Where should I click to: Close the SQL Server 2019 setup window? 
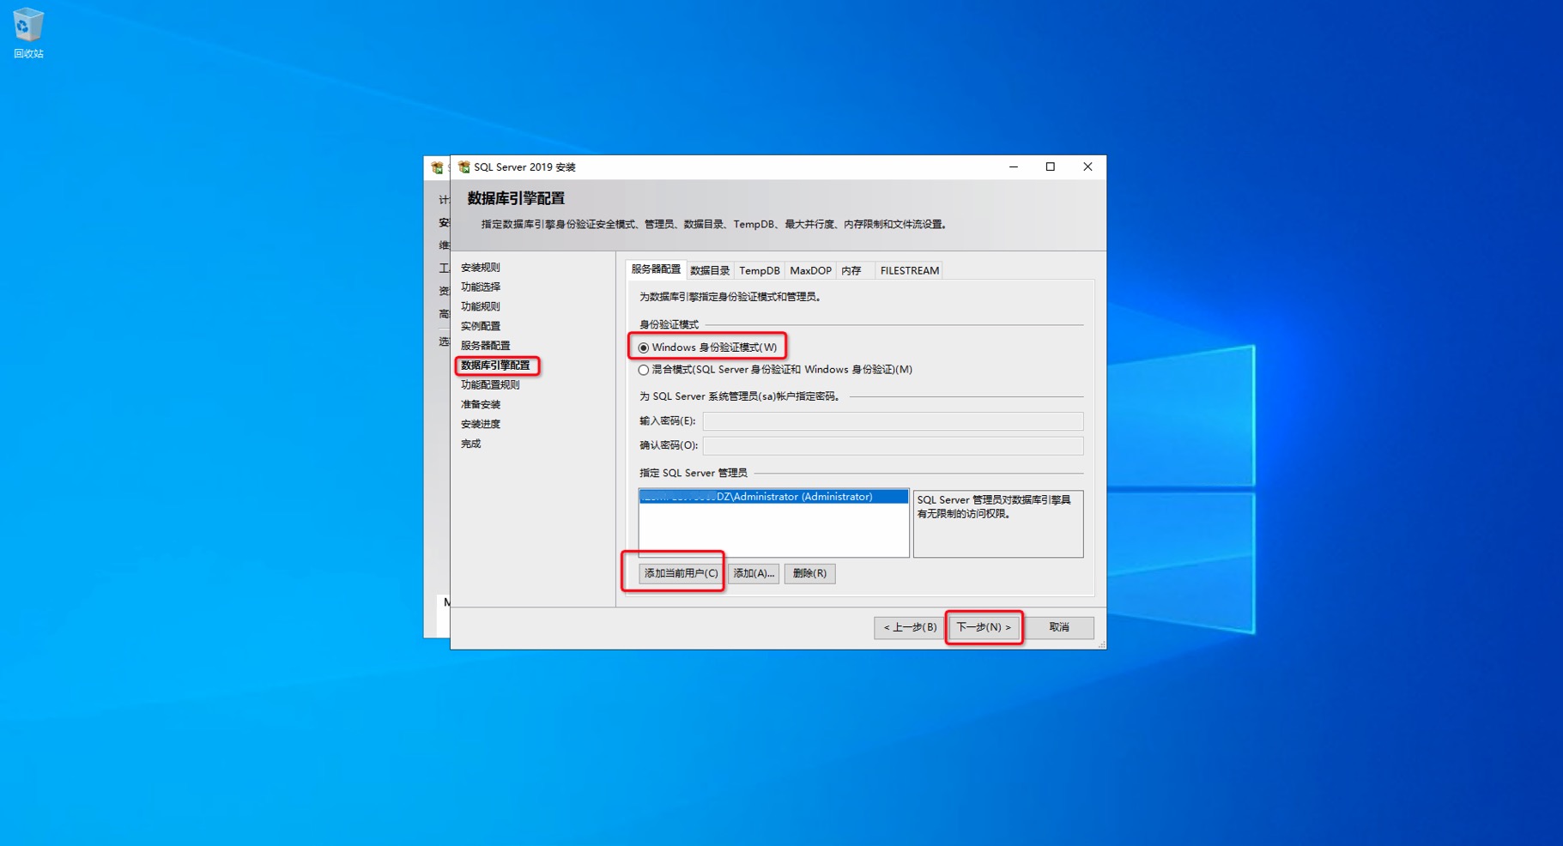[1087, 167]
